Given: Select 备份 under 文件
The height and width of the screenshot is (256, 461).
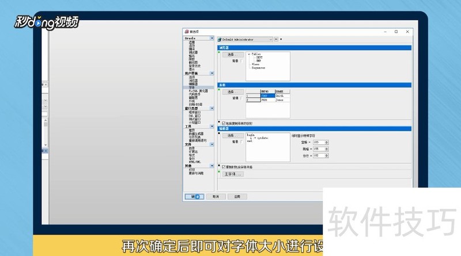Looking at the screenshot, I should click(192, 159).
